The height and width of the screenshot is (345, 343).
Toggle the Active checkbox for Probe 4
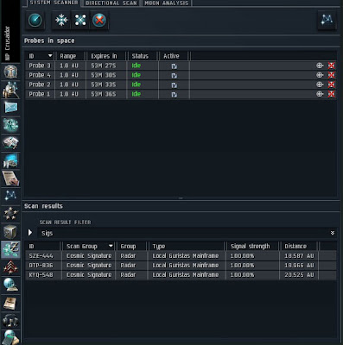click(x=175, y=76)
